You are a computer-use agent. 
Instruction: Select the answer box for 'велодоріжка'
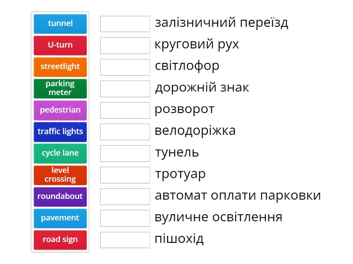pyautogui.click(x=125, y=132)
